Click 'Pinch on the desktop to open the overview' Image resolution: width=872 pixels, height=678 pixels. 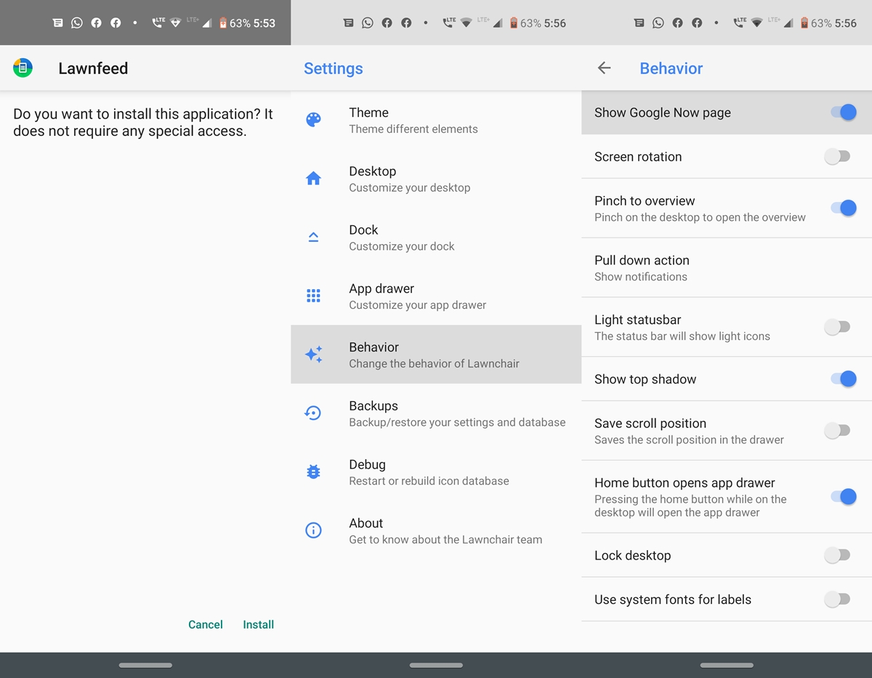click(700, 217)
